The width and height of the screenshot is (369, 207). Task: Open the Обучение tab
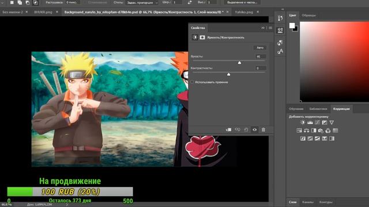(296, 109)
